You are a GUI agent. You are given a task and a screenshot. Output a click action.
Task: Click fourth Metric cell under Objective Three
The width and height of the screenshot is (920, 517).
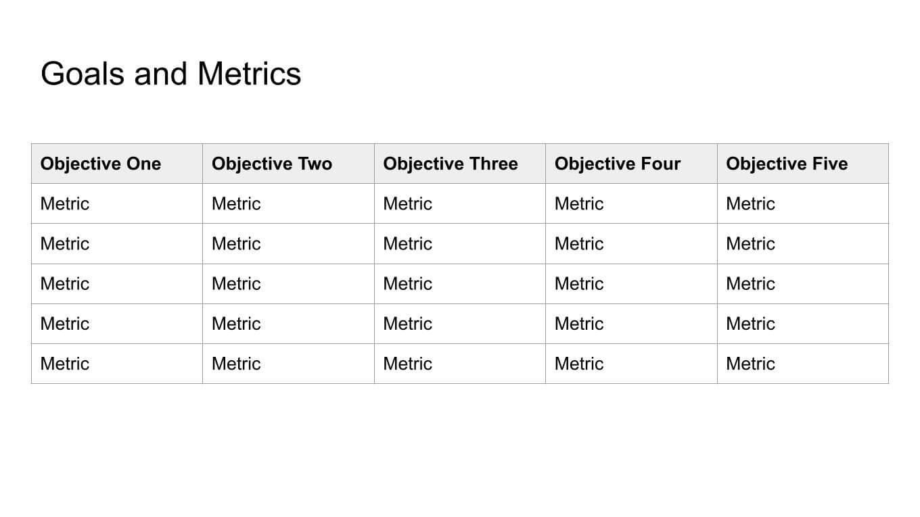pyautogui.click(x=459, y=324)
